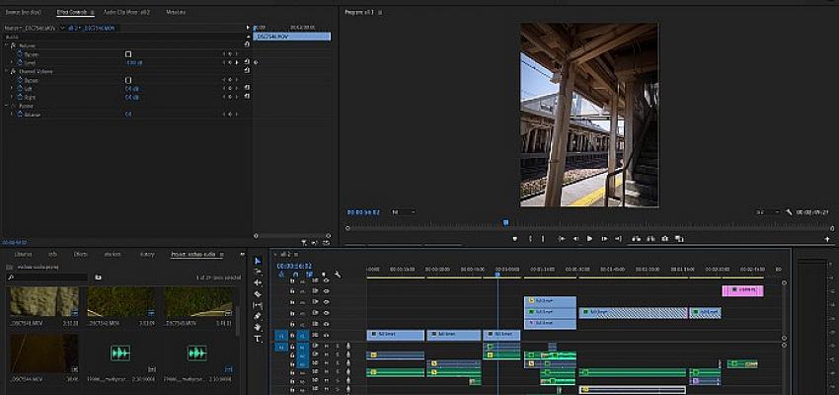Toggle the Channel Volume Bypass checkbox
The width and height of the screenshot is (839, 395).
127,79
